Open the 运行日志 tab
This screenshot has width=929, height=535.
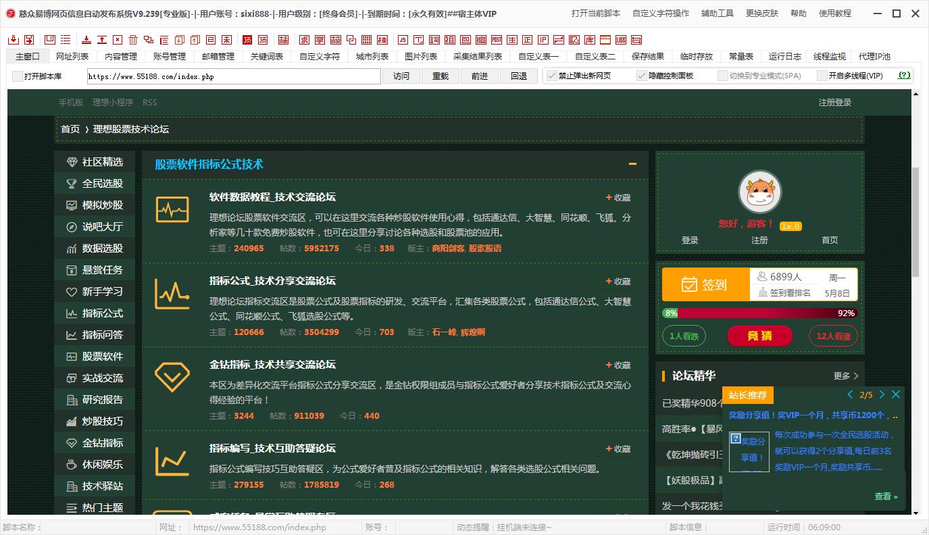point(785,57)
